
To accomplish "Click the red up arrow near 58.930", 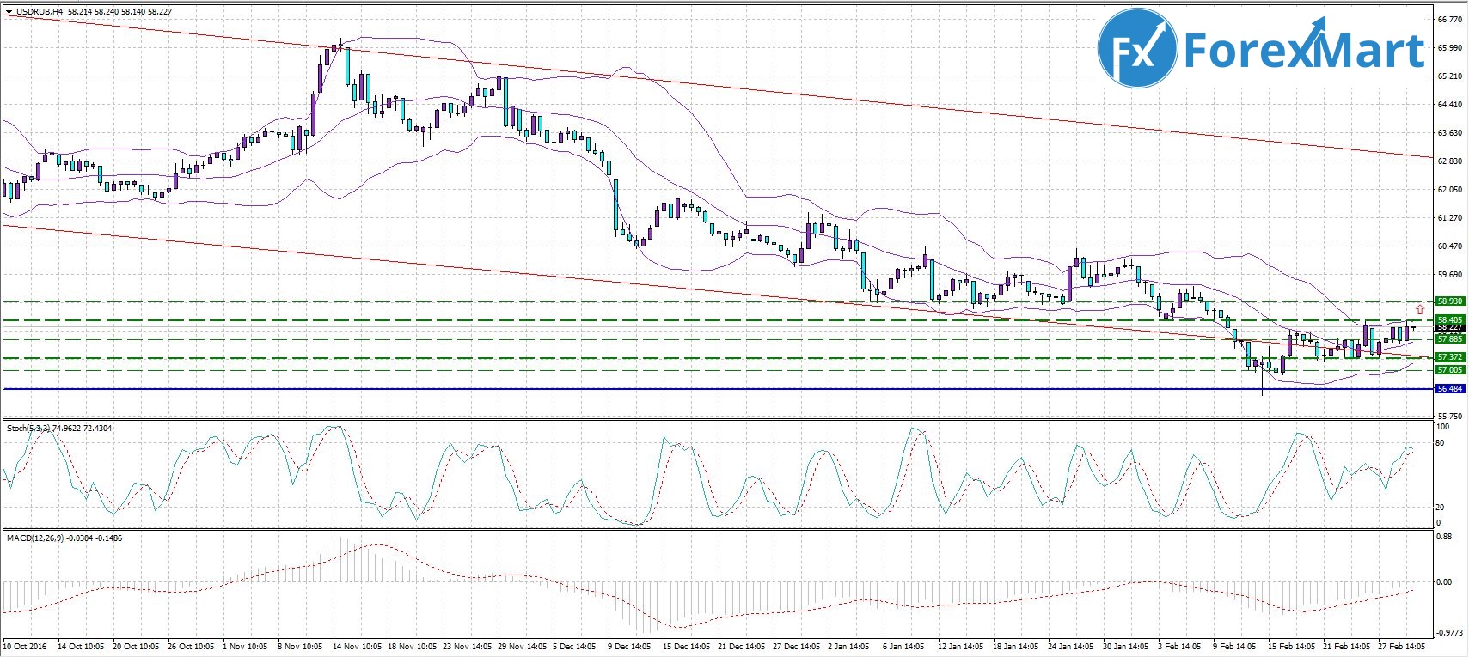I will coord(1419,308).
